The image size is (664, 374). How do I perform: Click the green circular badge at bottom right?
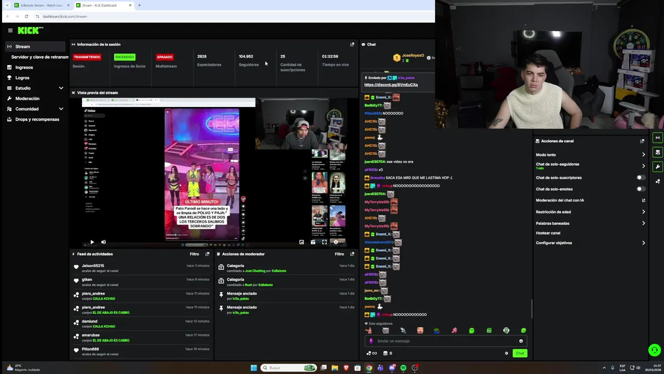coord(655,350)
